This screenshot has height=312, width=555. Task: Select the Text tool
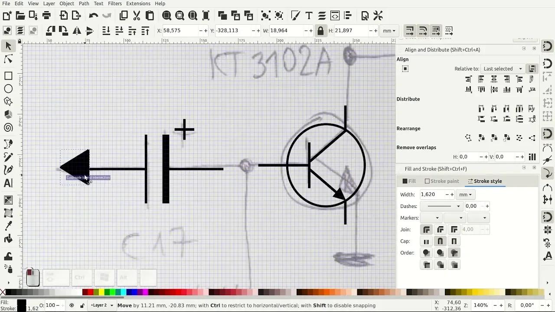tap(8, 183)
